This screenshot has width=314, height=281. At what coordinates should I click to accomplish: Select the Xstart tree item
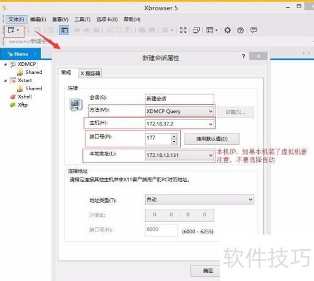point(24,80)
